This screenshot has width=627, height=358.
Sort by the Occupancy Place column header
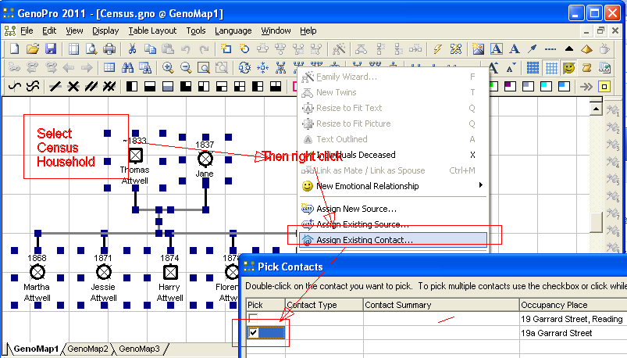[573, 305]
